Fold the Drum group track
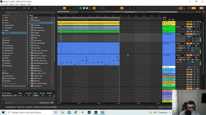The image size is (206, 115). pyautogui.click(x=164, y=27)
